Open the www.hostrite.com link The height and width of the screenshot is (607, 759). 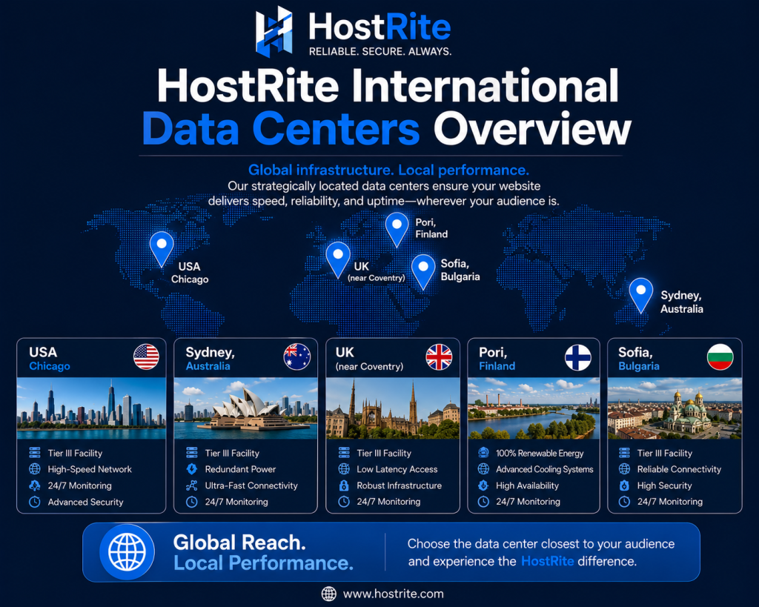point(393,594)
